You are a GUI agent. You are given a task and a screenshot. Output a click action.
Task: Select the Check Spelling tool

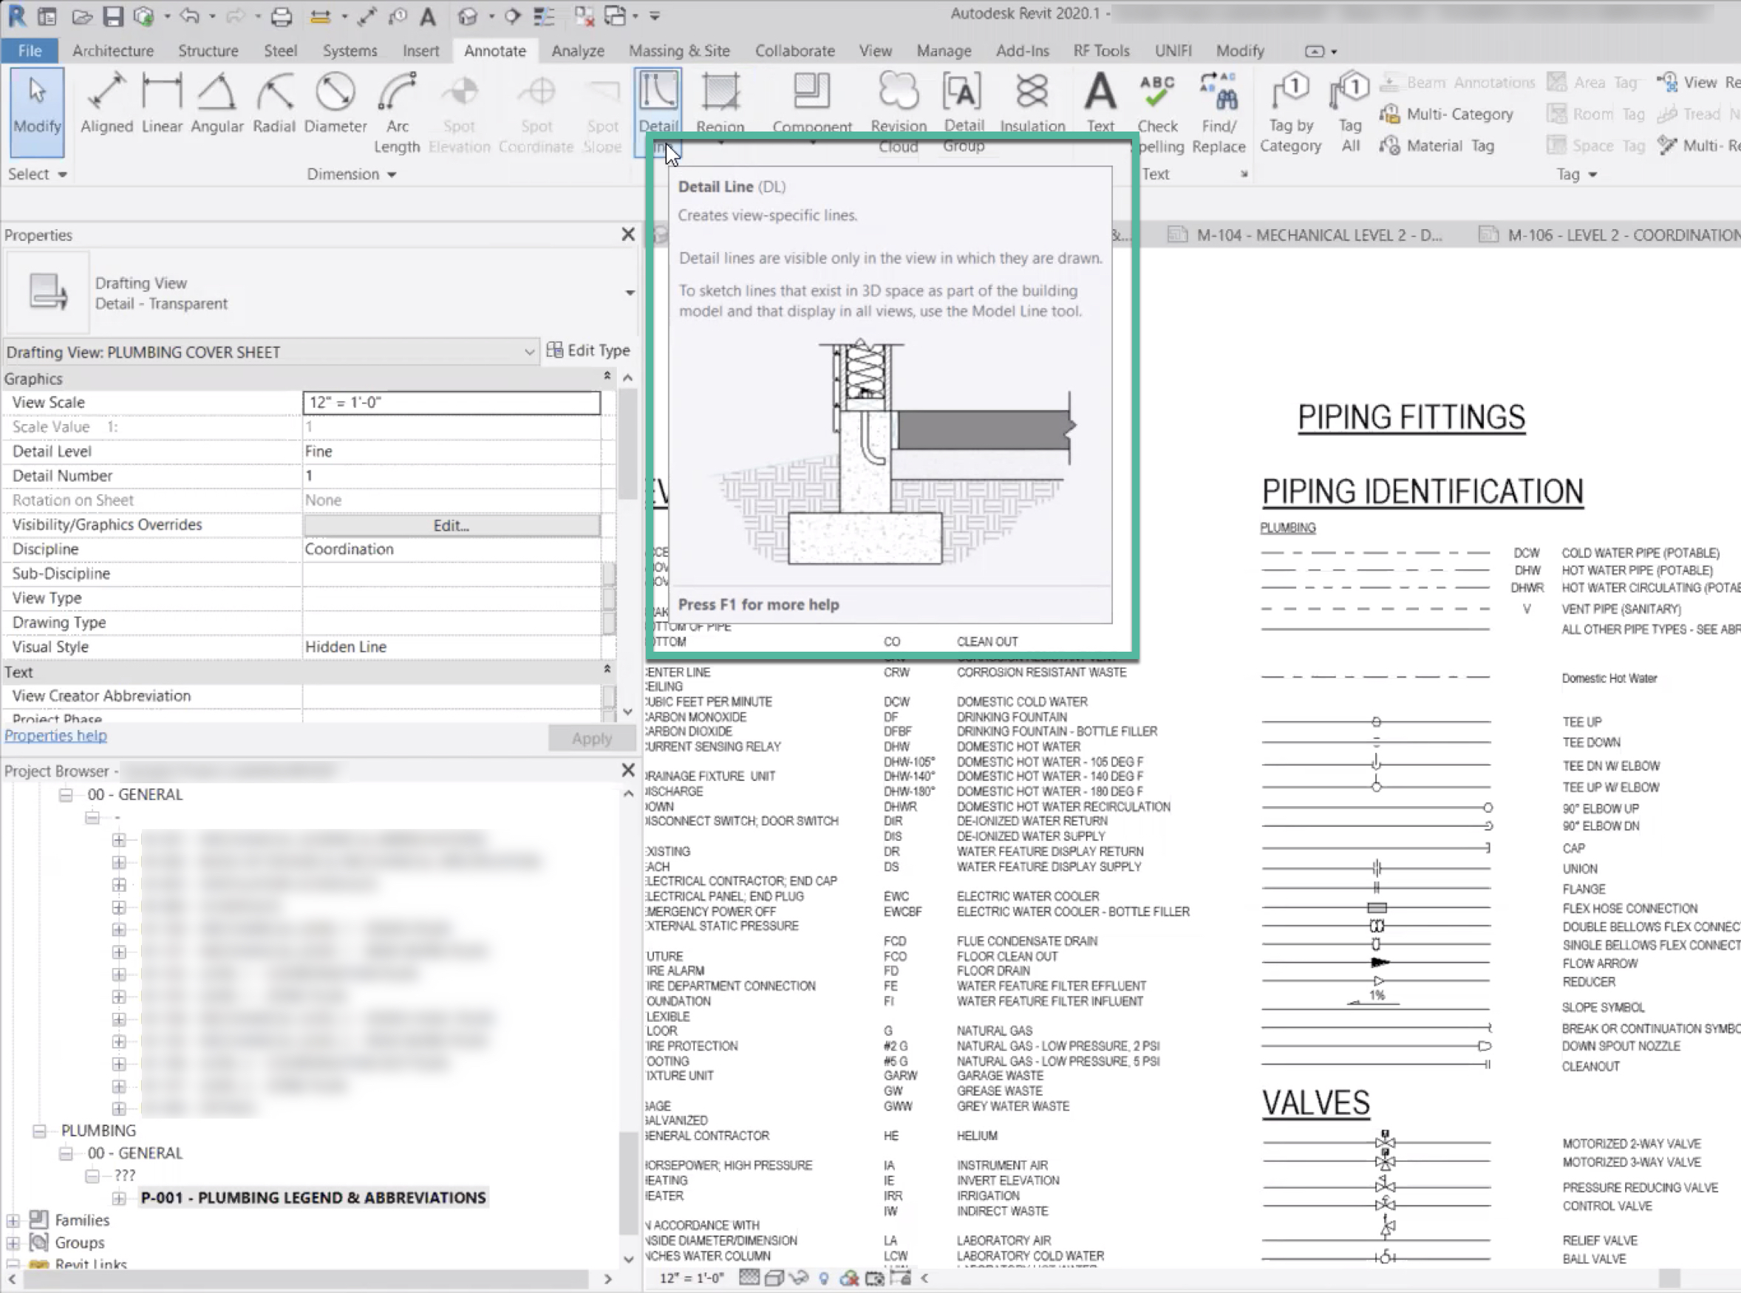[x=1157, y=109]
